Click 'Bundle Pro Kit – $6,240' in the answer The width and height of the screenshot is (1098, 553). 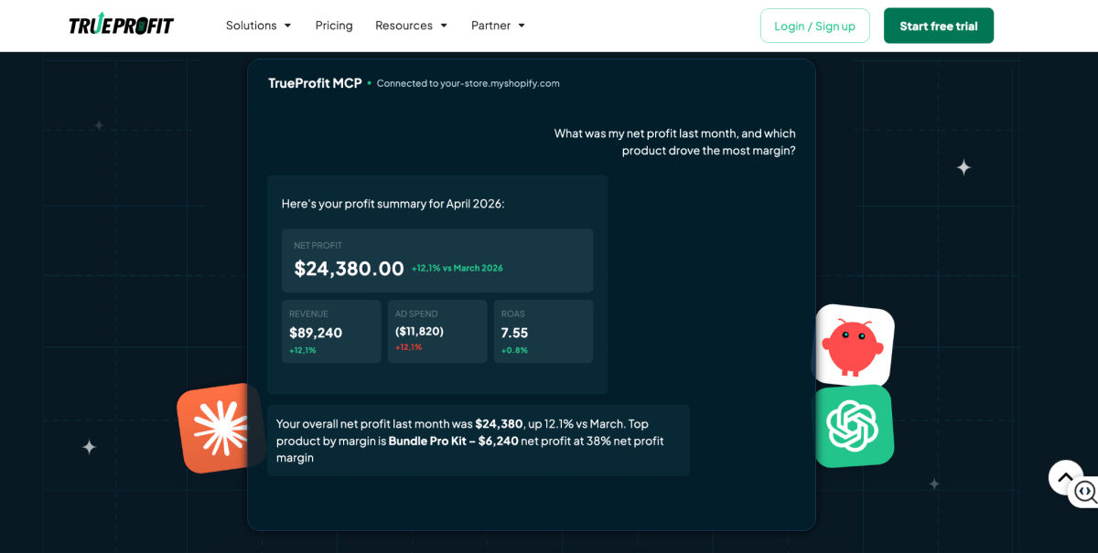[454, 441]
